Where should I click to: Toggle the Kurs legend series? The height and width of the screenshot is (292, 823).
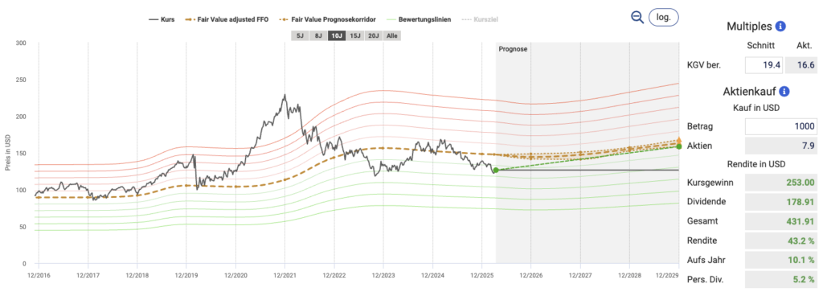(x=162, y=19)
